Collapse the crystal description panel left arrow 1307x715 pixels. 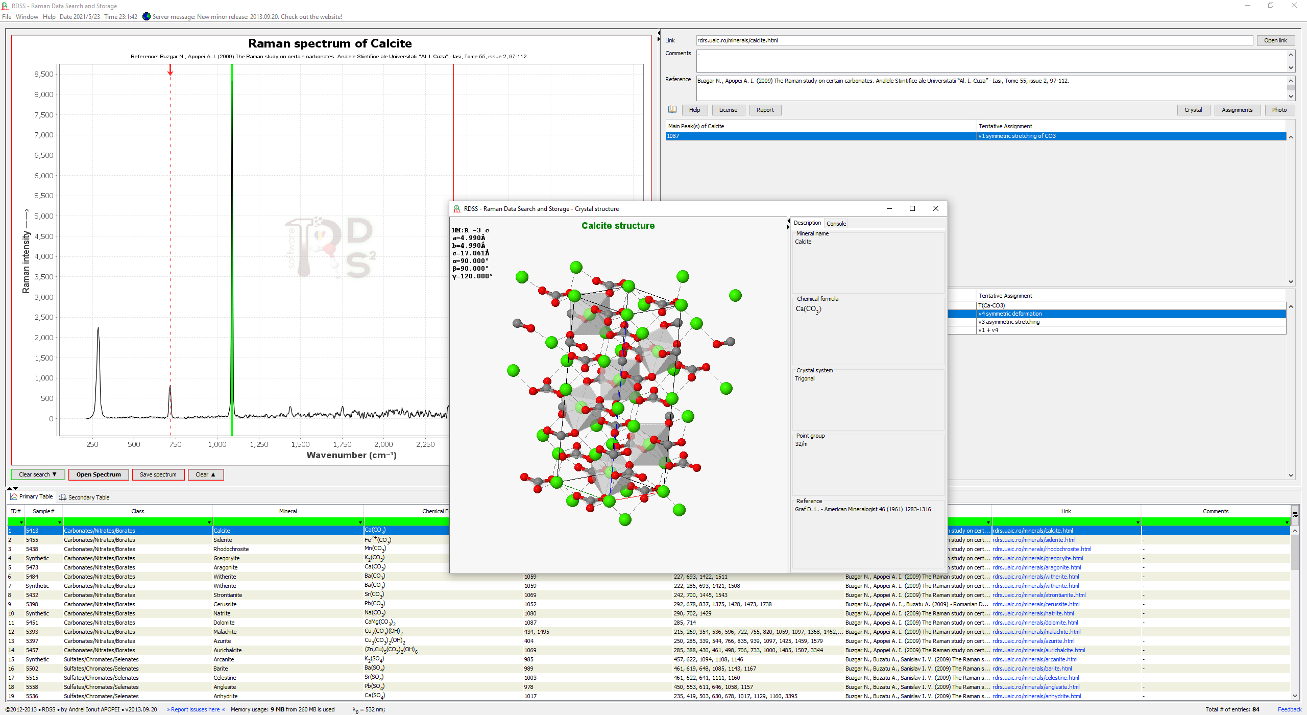coord(788,221)
